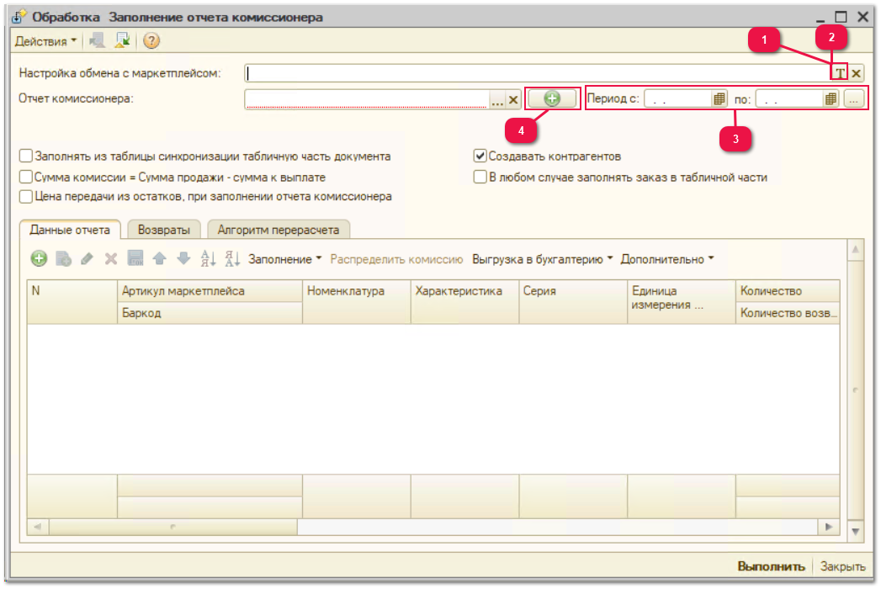Clear the Настройка обмена с маркетплейсом field

pyautogui.click(x=857, y=73)
